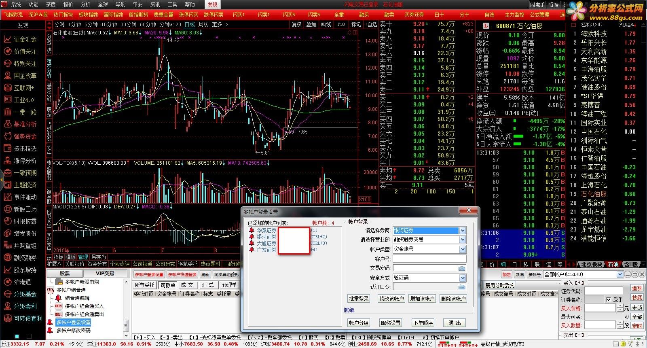Select the 周线 period tab

pos(203,24)
